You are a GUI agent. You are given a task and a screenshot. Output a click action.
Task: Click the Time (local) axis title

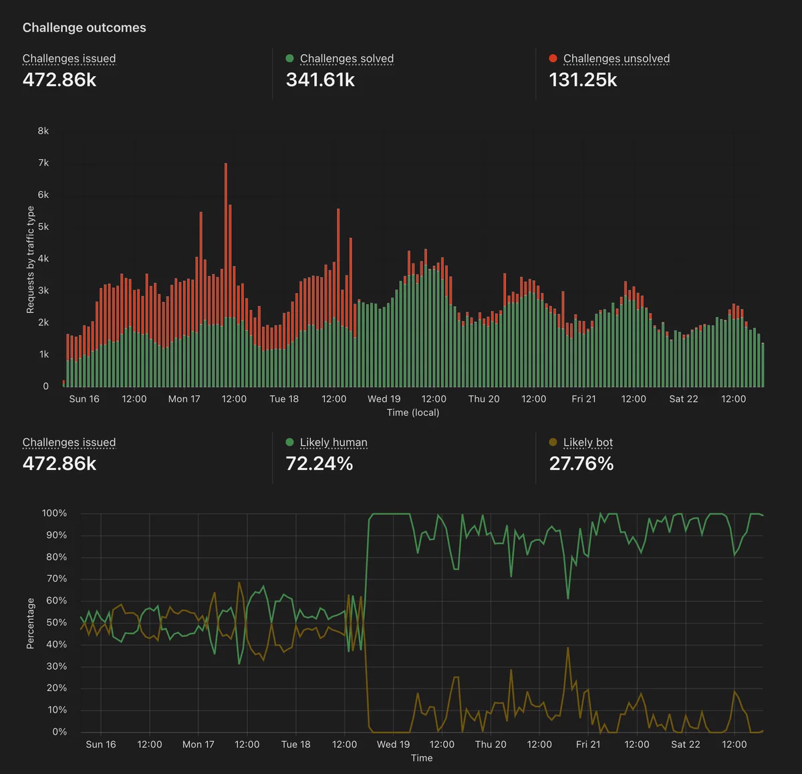point(413,412)
